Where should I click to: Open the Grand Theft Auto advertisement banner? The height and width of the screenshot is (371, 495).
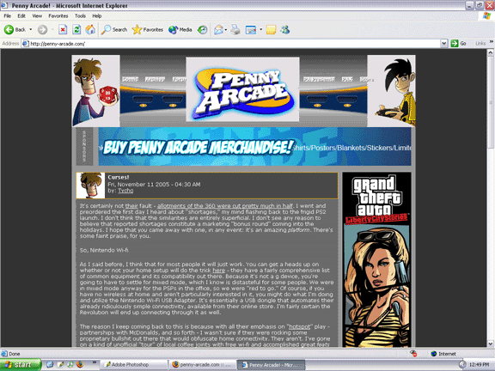pyautogui.click(x=377, y=259)
